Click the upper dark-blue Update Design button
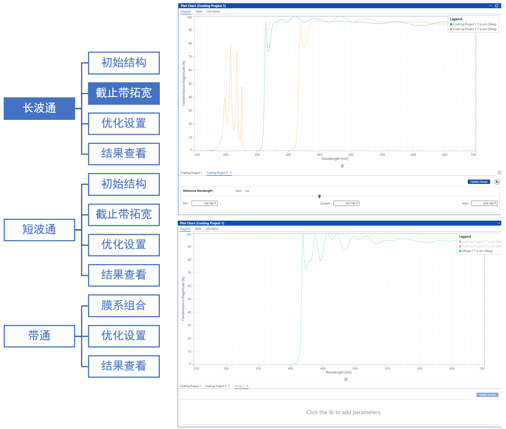 (479, 181)
